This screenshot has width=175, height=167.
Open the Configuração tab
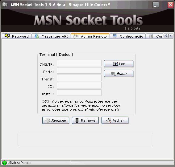point(127,36)
